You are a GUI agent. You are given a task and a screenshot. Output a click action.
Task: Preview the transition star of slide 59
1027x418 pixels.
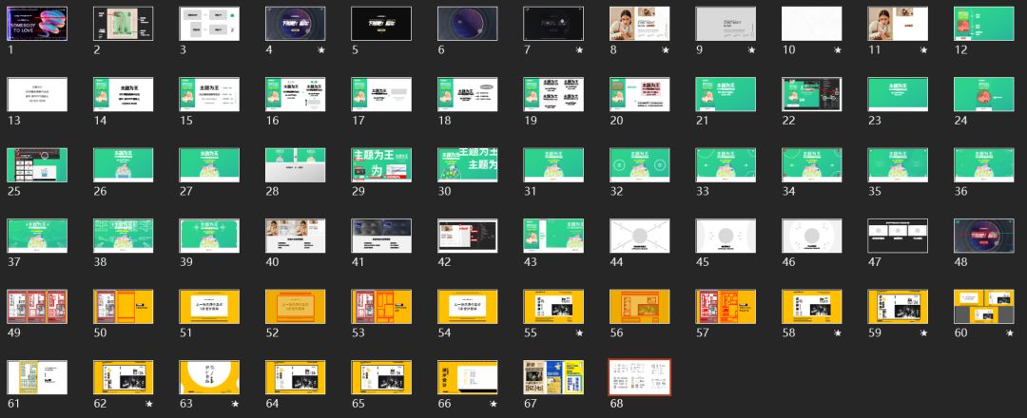point(923,332)
